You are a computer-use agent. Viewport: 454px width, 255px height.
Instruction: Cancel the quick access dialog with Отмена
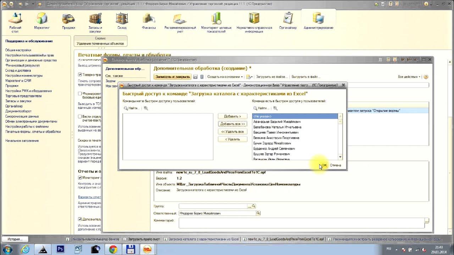[336, 165]
